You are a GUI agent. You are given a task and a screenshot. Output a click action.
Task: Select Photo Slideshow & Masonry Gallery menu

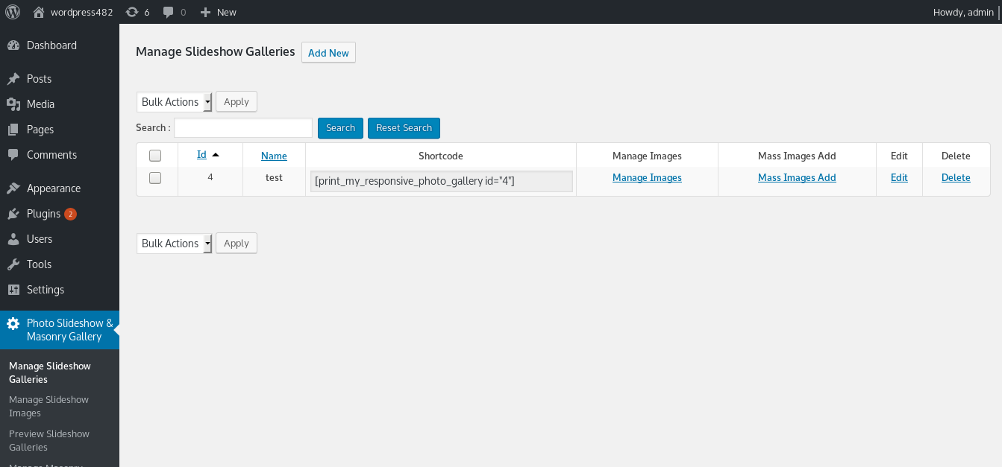pyautogui.click(x=60, y=330)
